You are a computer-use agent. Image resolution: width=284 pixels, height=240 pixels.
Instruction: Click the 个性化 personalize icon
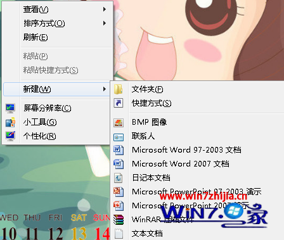10,136
